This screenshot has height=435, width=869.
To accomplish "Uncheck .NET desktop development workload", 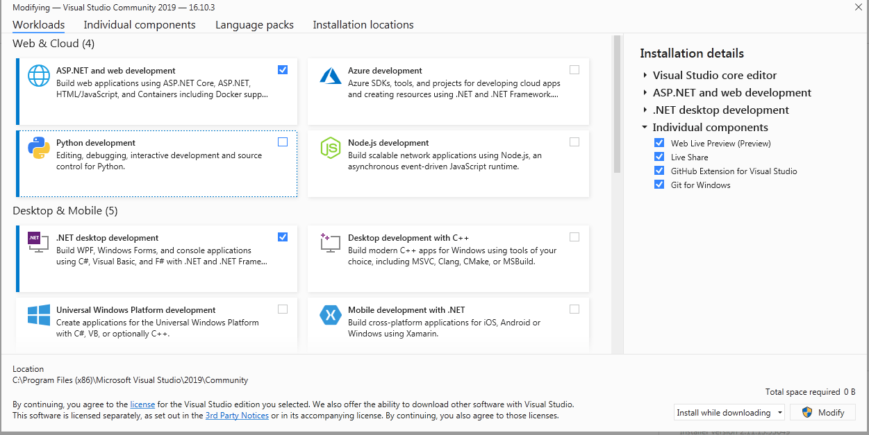I will pyautogui.click(x=283, y=237).
